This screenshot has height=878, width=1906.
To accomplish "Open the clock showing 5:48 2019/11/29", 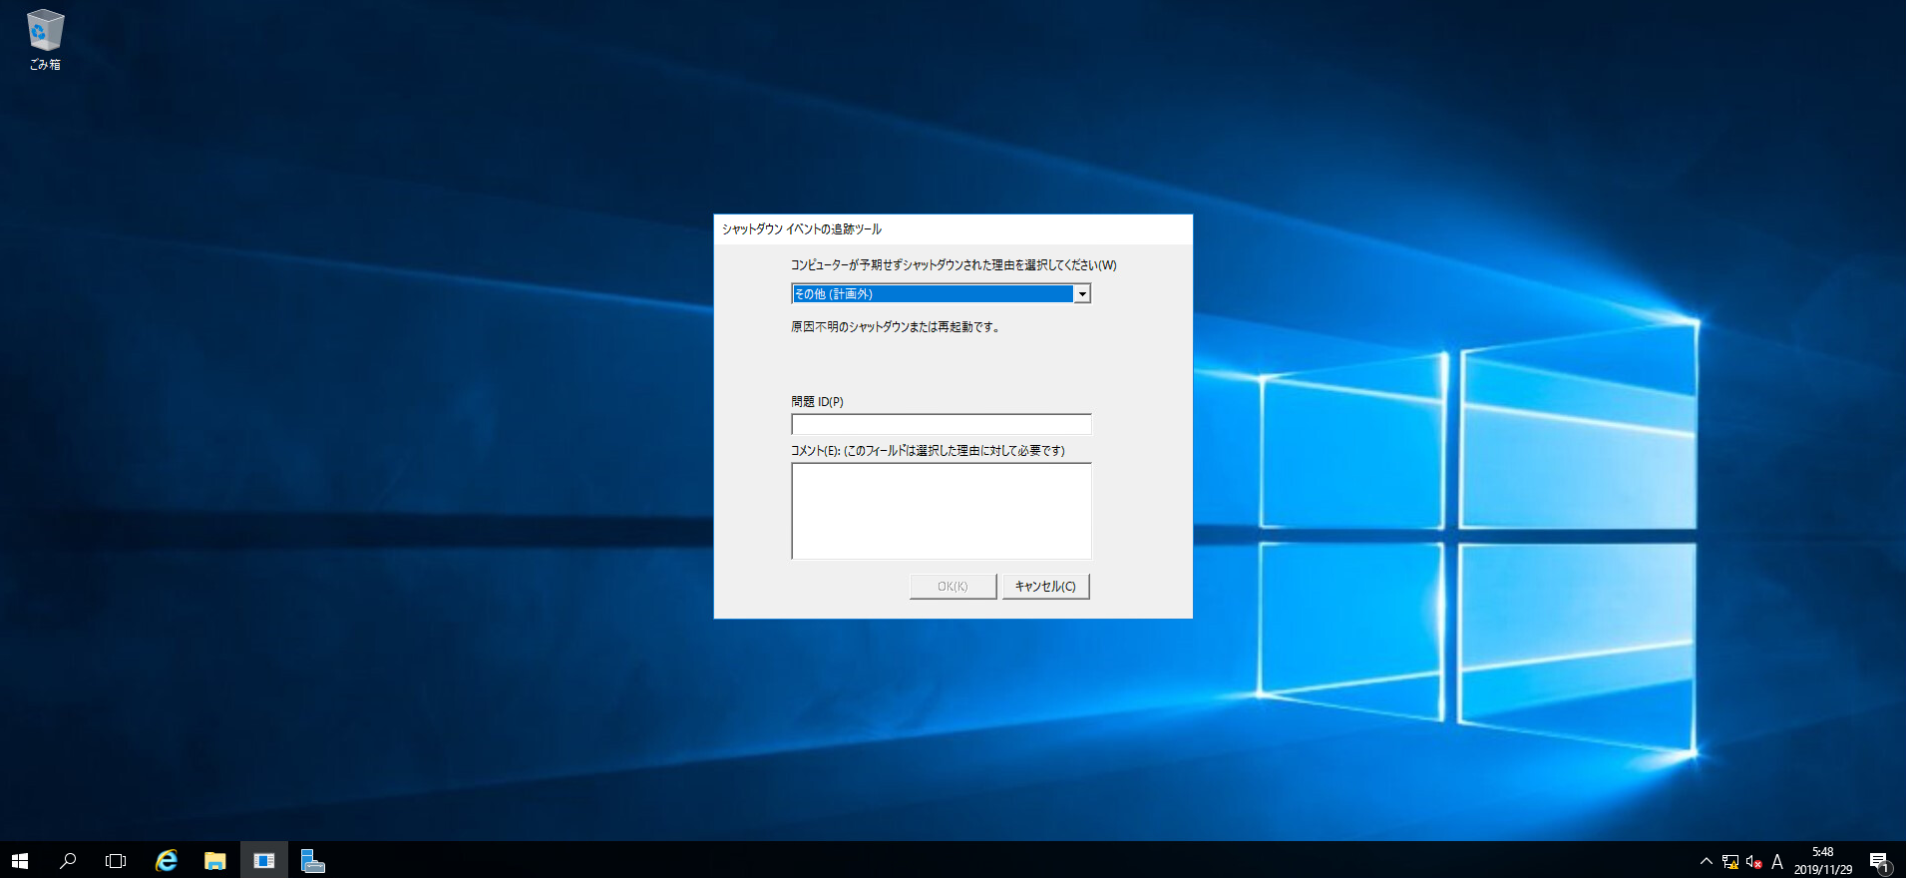I will [1822, 860].
